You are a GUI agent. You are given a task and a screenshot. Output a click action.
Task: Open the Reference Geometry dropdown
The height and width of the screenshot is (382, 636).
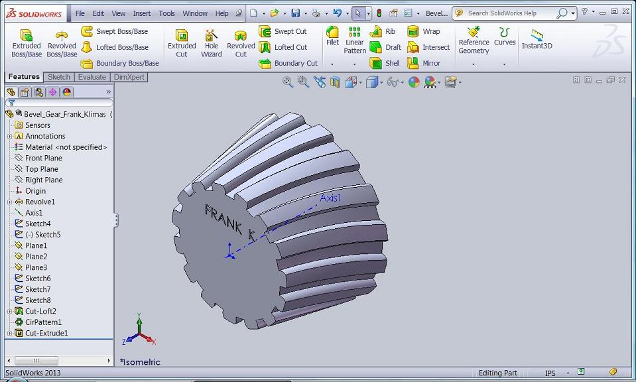(x=474, y=64)
